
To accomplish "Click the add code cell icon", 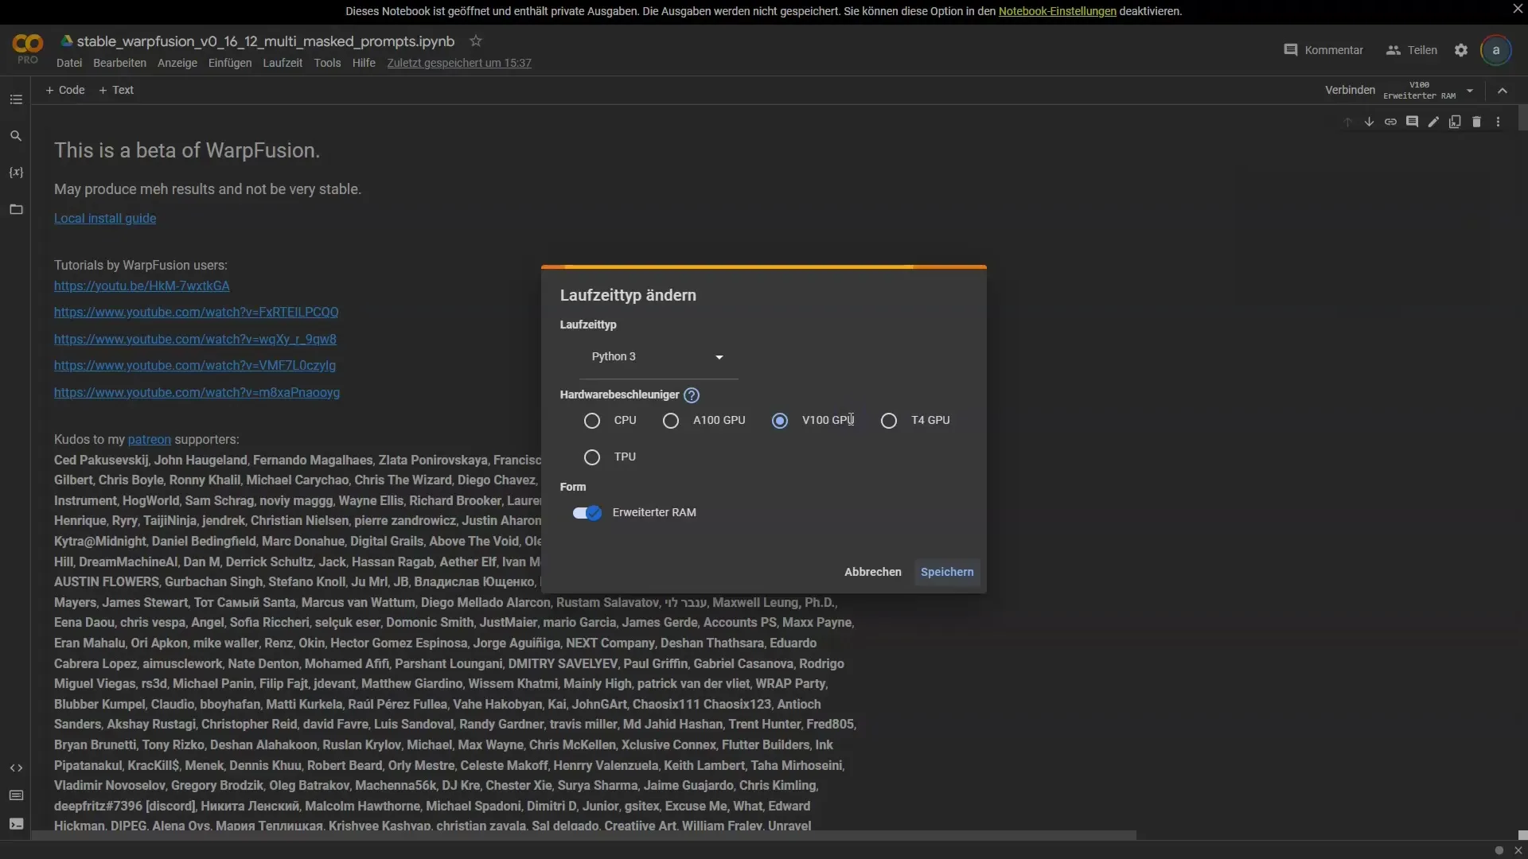I will pos(65,90).
